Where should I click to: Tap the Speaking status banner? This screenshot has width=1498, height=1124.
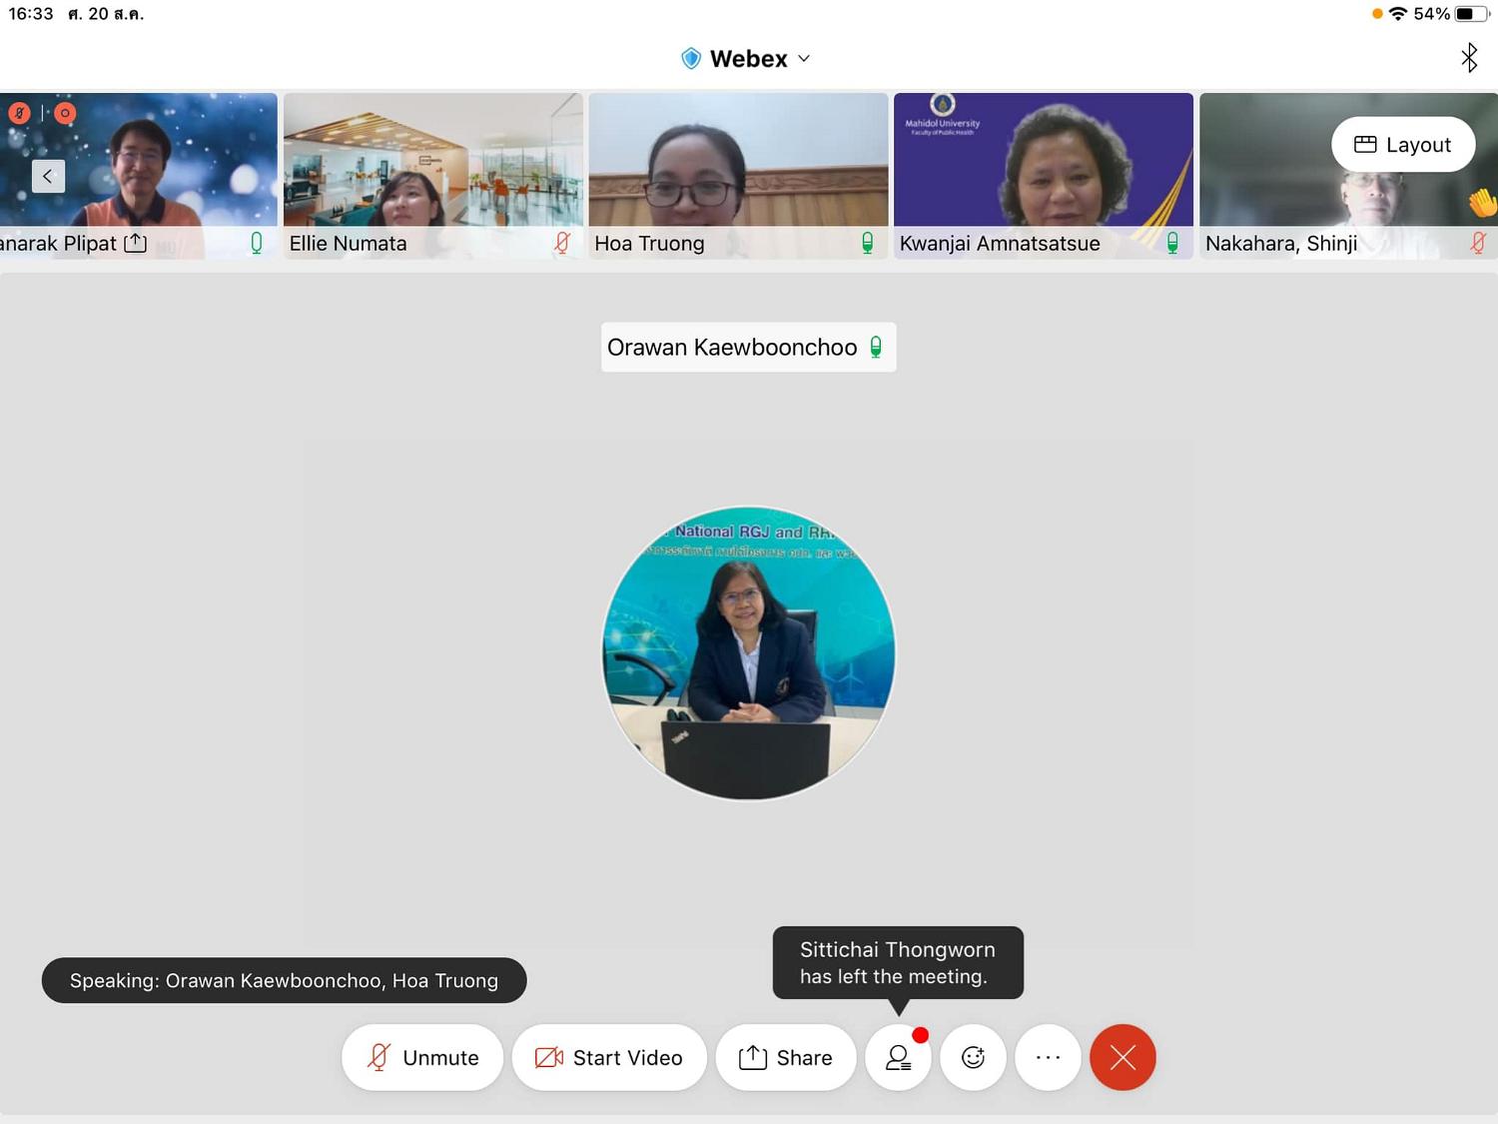tap(284, 980)
